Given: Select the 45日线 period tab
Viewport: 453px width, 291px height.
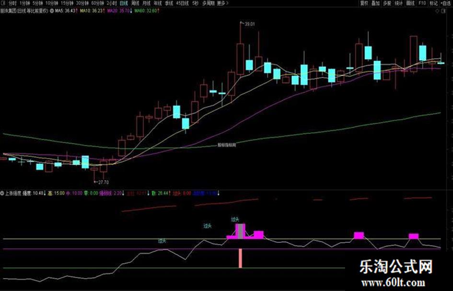Looking at the screenshot, I should [182, 3].
